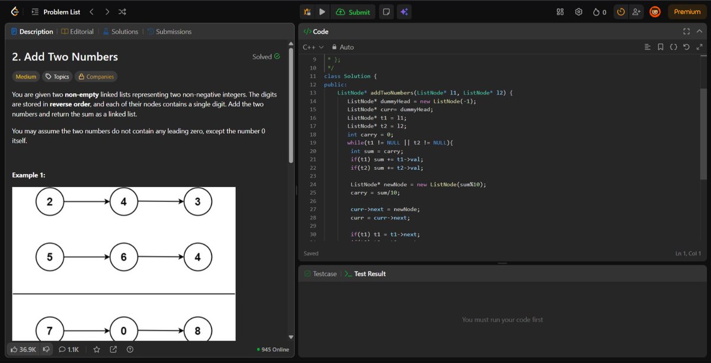
Task: Format the code with align icon
Action: pyautogui.click(x=648, y=47)
